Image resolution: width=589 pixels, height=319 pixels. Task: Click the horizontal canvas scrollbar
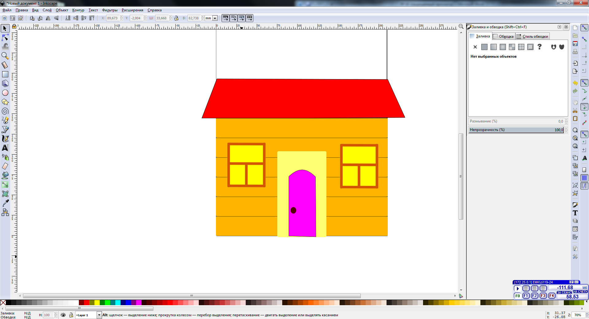coord(192,296)
